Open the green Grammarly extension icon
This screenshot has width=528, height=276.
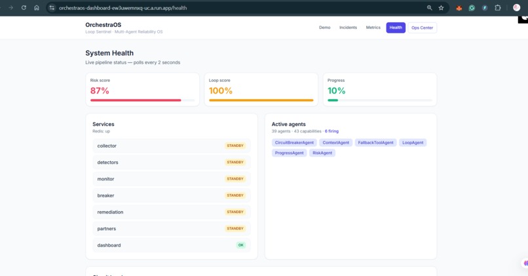pyautogui.click(x=472, y=8)
